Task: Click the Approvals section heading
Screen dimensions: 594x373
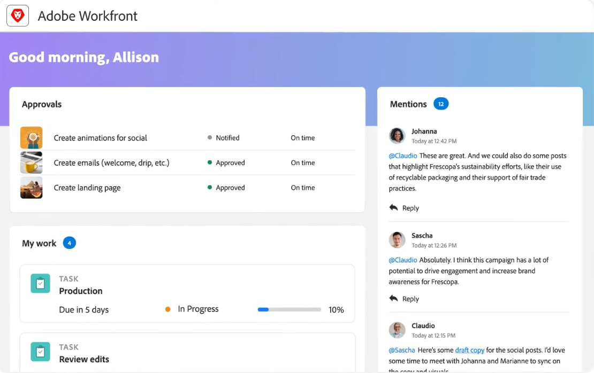Action: point(42,104)
